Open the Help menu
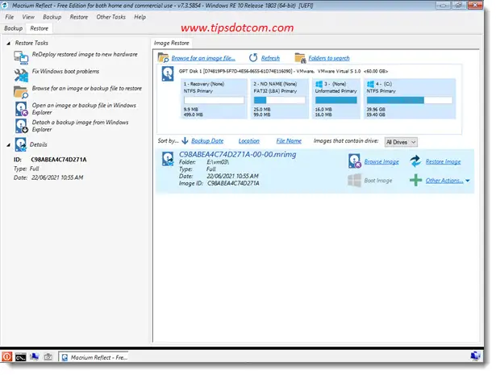This screenshot has width=496, height=375. pos(140,17)
